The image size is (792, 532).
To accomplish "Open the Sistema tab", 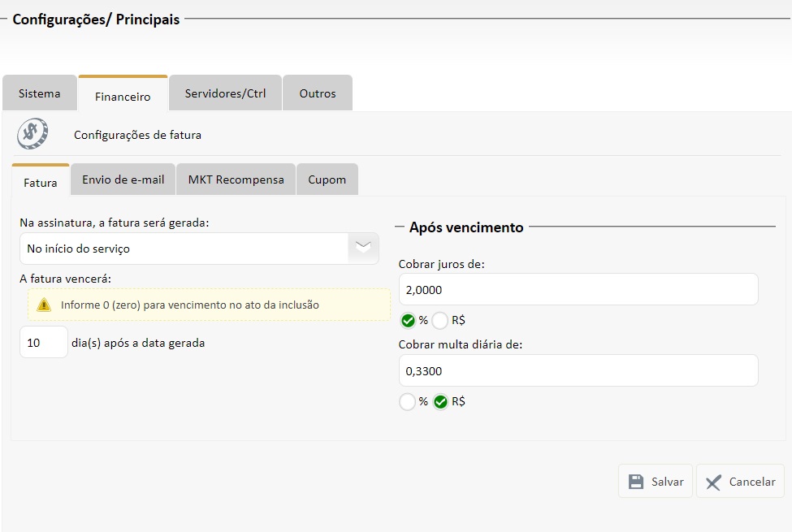I will coord(40,93).
